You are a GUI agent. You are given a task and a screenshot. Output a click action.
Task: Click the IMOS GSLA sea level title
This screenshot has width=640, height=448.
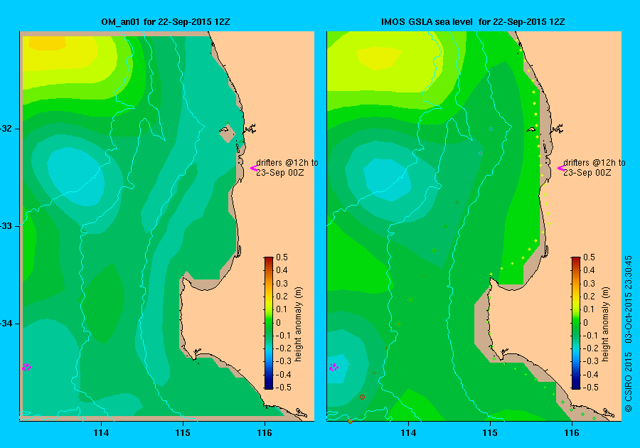point(473,22)
